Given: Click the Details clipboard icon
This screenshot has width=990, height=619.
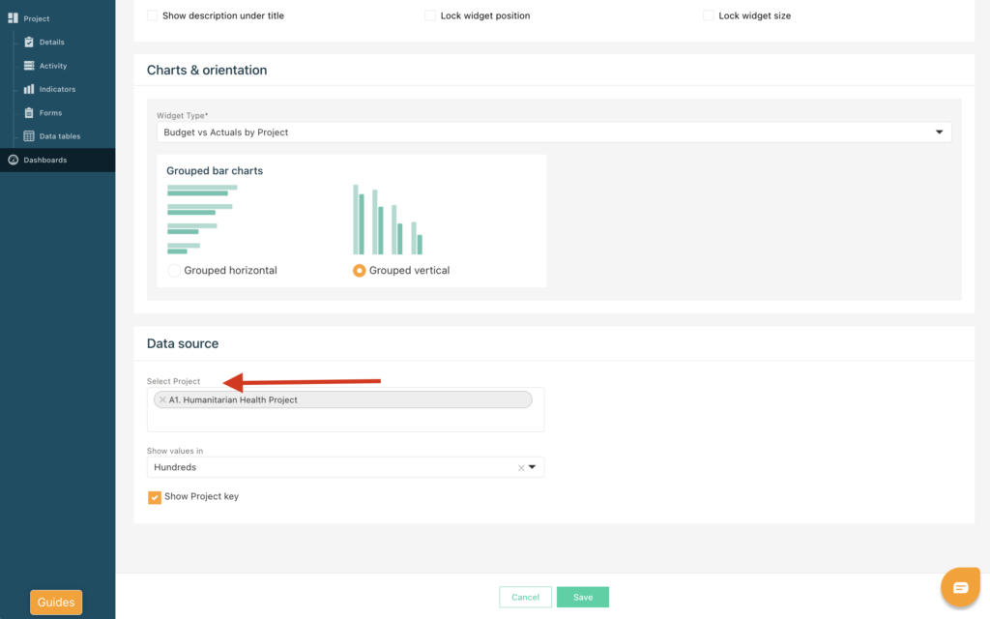Looking at the screenshot, I should click(x=29, y=42).
